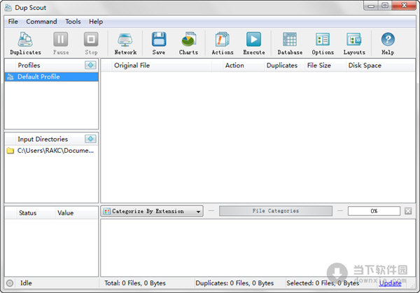420x293 pixels.
Task: Maximize the Dup Scout window
Action: [x=385, y=6]
